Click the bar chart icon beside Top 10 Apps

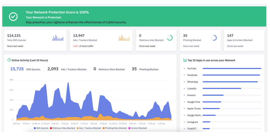pyautogui.click(x=185, y=60)
